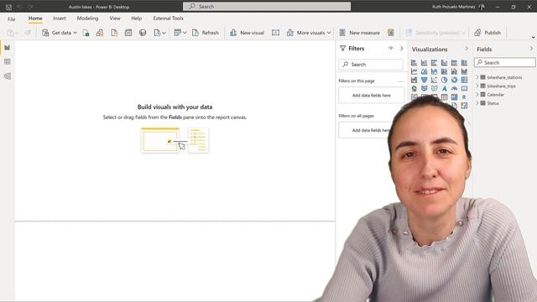Expand the Calendar table in Fields

click(x=477, y=95)
